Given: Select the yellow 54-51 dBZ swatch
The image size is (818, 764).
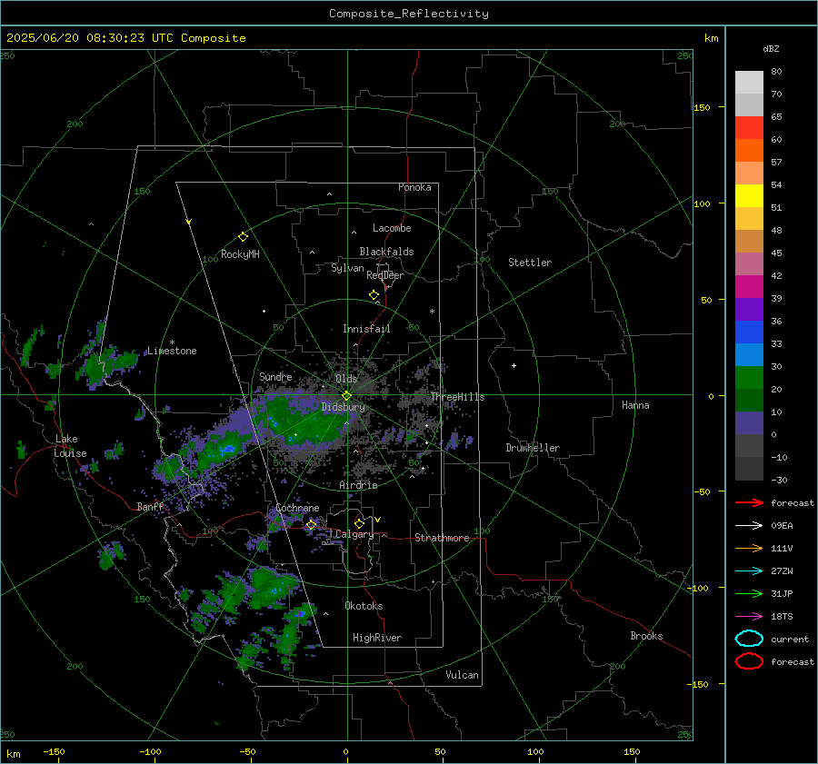Looking at the screenshot, I should [x=749, y=196].
